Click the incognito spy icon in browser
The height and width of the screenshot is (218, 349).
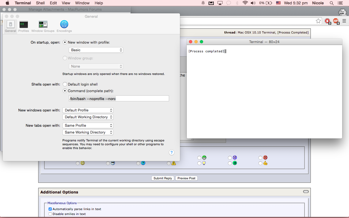(342, 12)
